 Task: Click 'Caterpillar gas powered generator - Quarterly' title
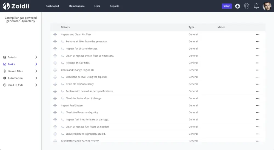tap(21, 19)
